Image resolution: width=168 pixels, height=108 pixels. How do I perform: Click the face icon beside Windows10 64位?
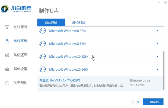pyautogui.click(x=43, y=70)
